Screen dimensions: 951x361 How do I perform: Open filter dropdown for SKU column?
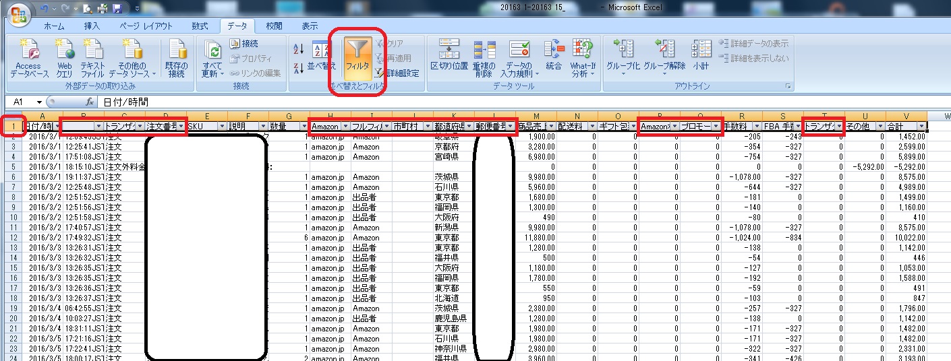222,126
